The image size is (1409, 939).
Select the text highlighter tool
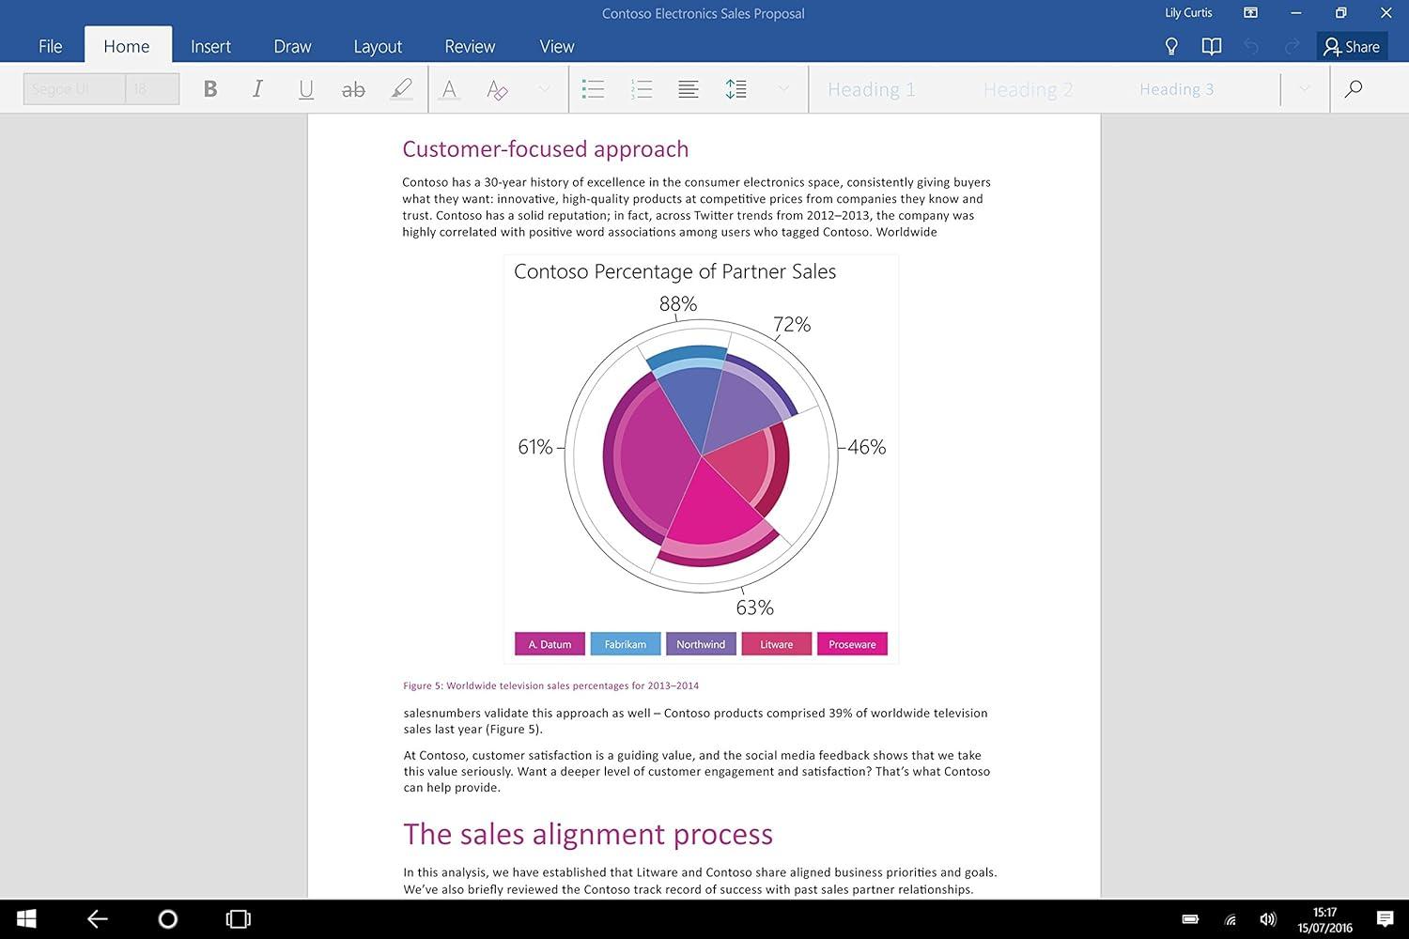tap(402, 88)
